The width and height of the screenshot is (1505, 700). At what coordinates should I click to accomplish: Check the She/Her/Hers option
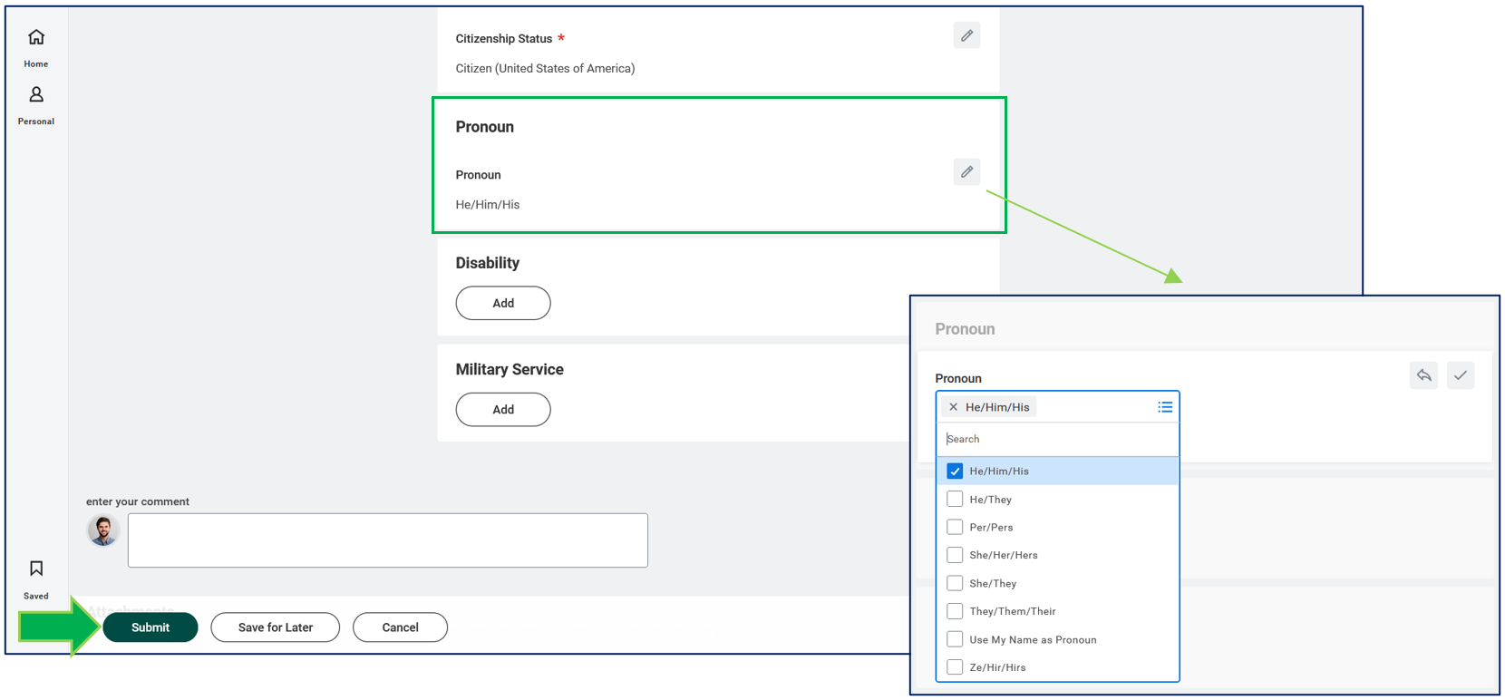(955, 555)
